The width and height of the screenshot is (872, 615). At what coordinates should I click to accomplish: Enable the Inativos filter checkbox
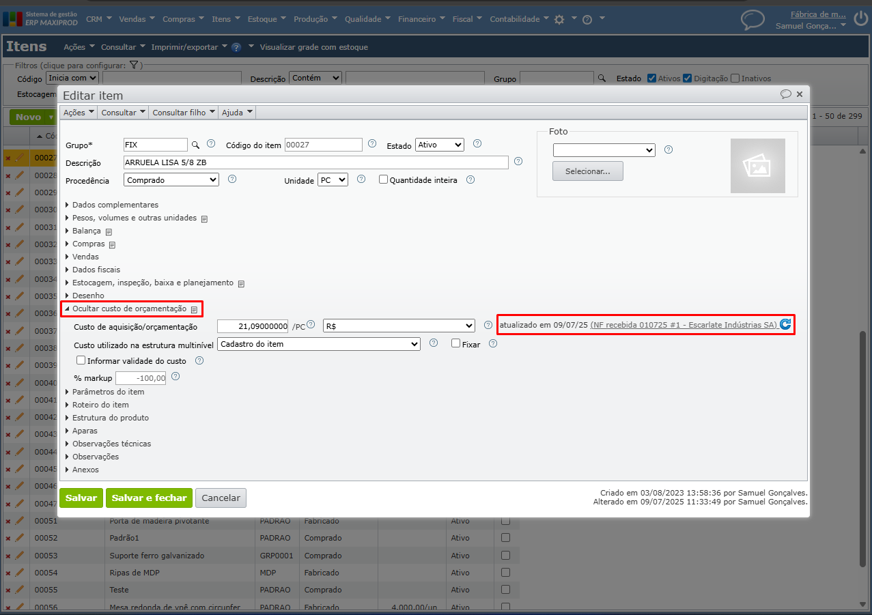coord(735,78)
